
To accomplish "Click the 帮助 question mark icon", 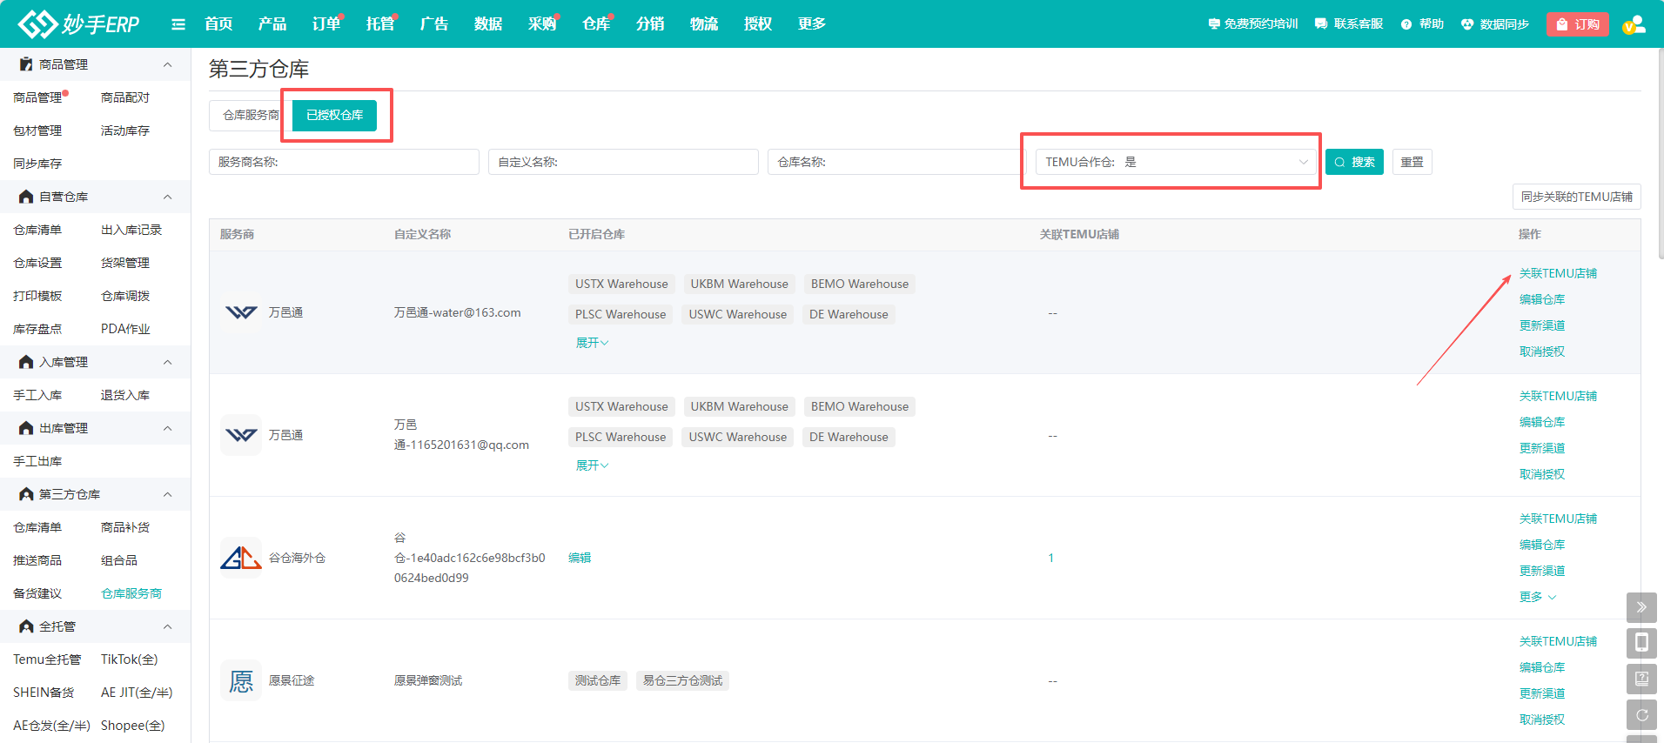I will [1406, 24].
